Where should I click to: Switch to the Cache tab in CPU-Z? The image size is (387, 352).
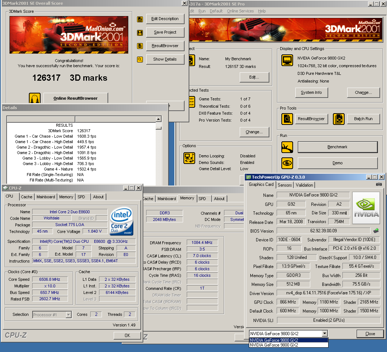(26, 197)
